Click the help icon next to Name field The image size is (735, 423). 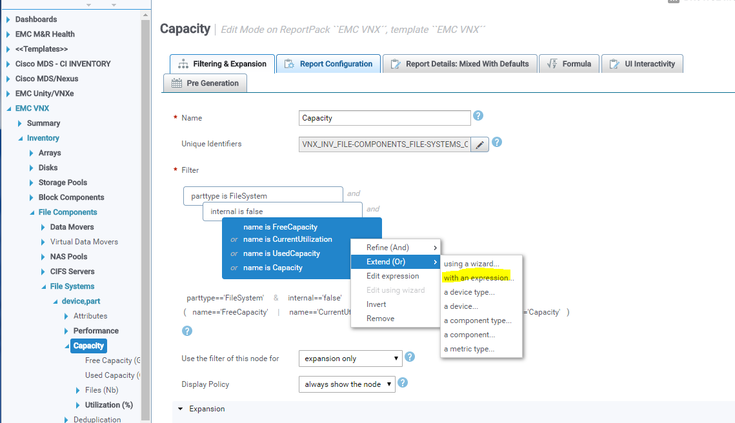[478, 115]
